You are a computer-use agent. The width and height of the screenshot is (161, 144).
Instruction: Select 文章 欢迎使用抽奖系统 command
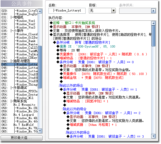[85, 31]
